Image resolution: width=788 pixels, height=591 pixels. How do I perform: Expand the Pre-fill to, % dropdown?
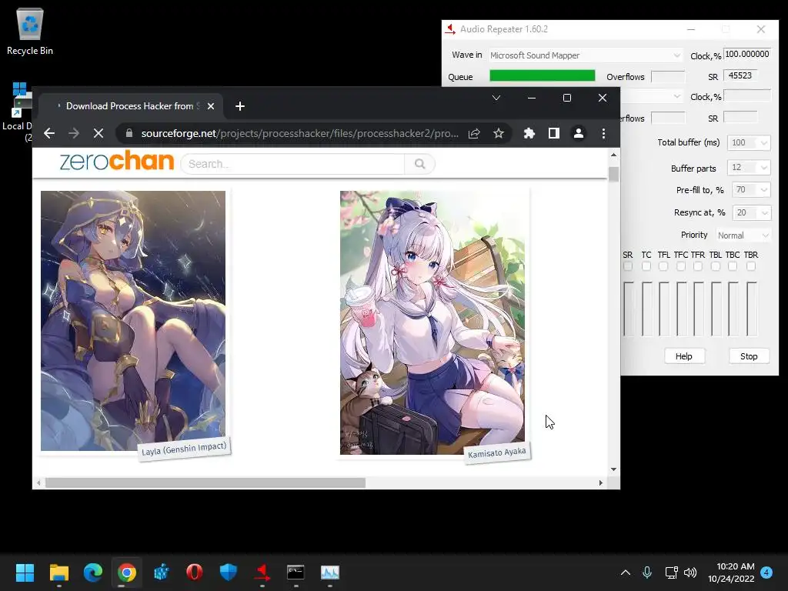tap(764, 190)
